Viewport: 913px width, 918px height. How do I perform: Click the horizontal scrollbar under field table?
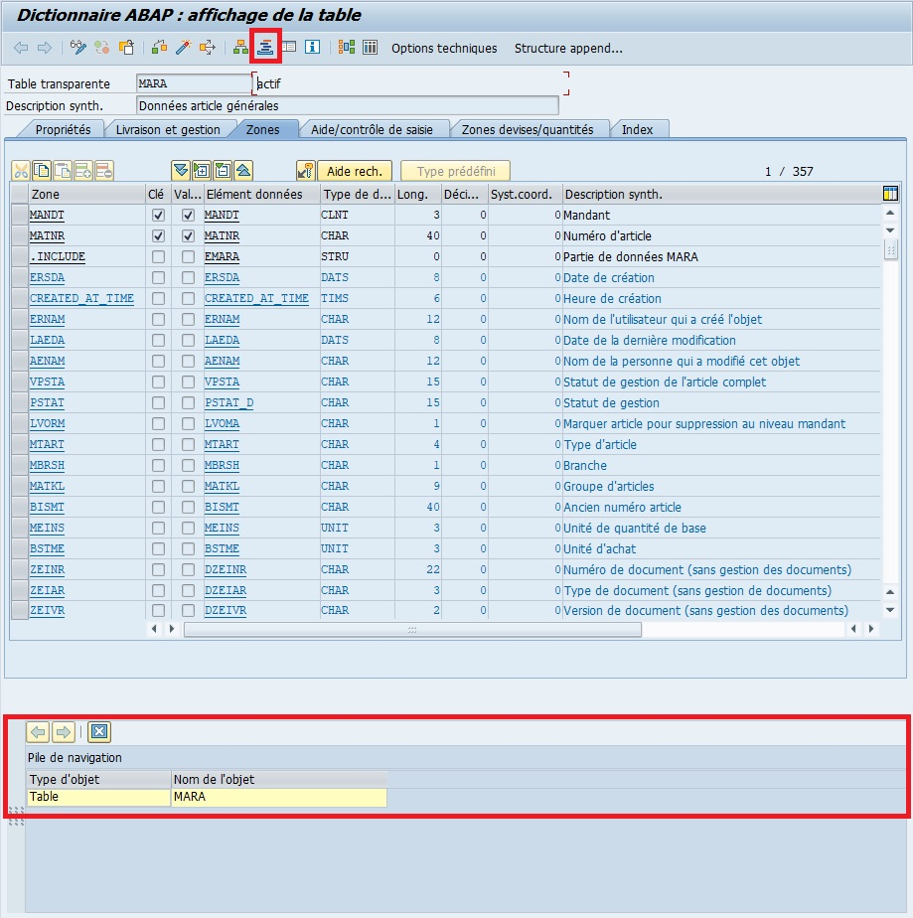(412, 629)
